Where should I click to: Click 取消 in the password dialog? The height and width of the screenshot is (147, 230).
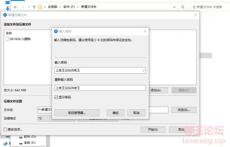[x=136, y=113]
